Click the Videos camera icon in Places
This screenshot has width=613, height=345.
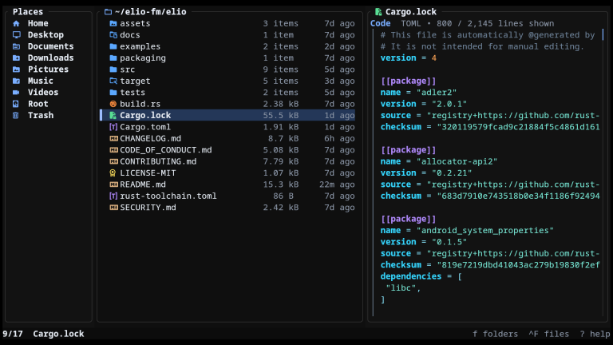tap(16, 93)
